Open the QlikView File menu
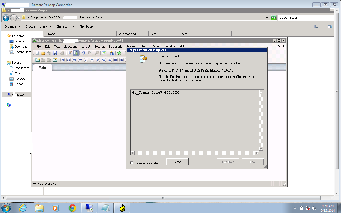341x213 pixels. (x=39, y=47)
